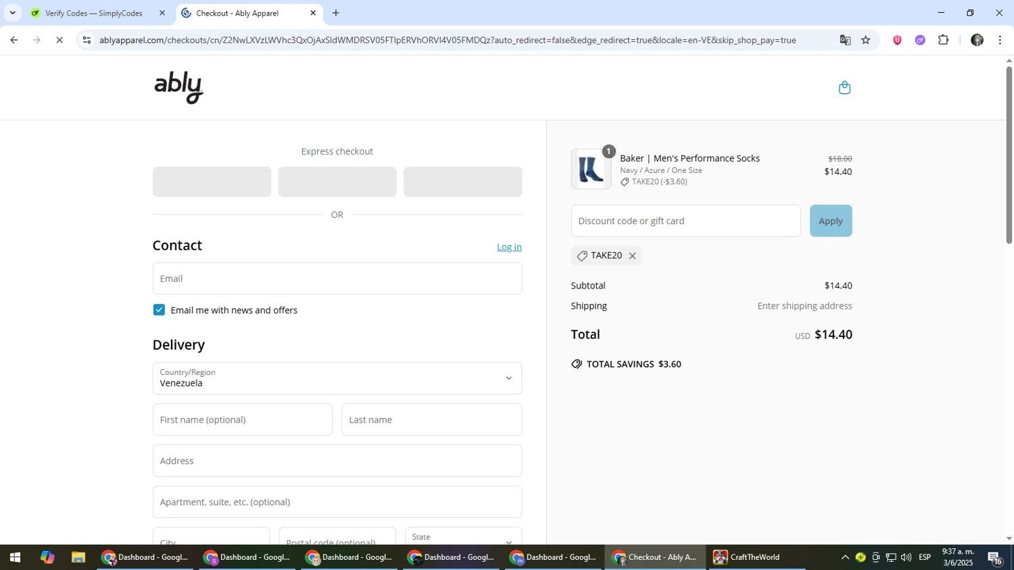Viewport: 1014px width, 570px height.
Task: Bookmark this page with star icon
Action: 866,40
